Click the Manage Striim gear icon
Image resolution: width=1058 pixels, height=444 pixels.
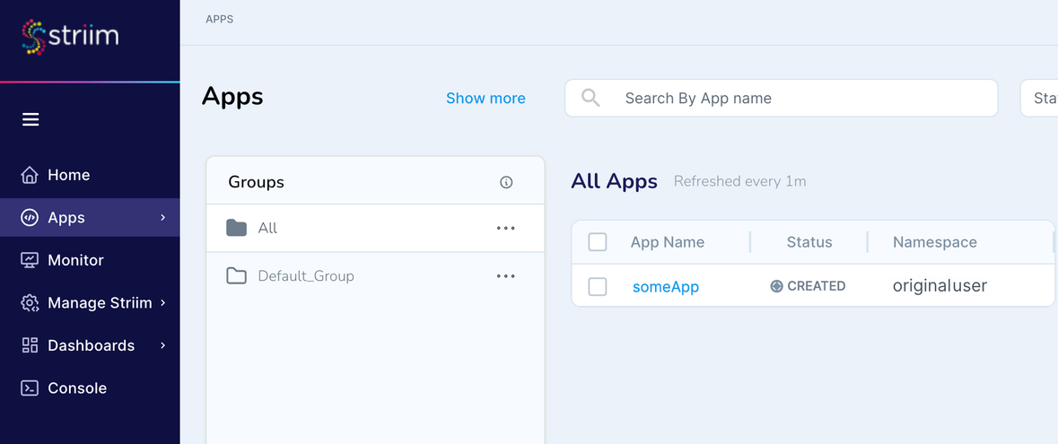point(30,303)
